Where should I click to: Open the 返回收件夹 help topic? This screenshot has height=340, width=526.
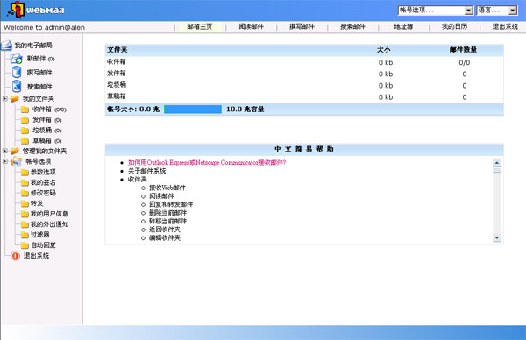click(x=165, y=230)
